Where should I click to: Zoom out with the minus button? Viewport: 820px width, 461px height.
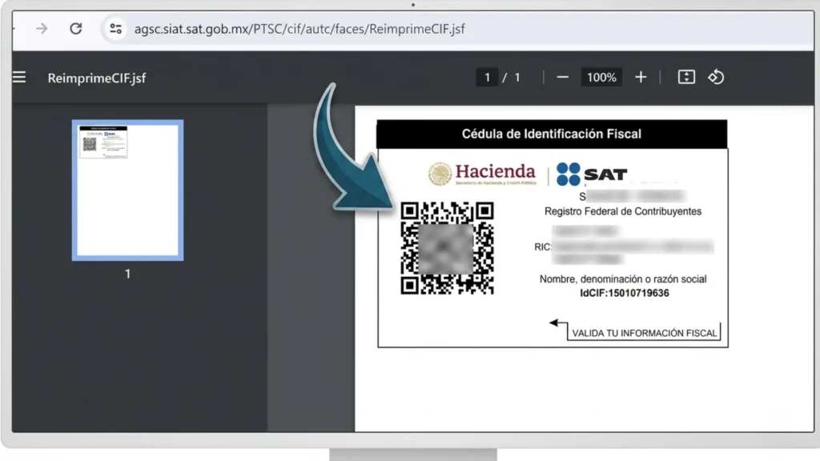[x=562, y=78]
